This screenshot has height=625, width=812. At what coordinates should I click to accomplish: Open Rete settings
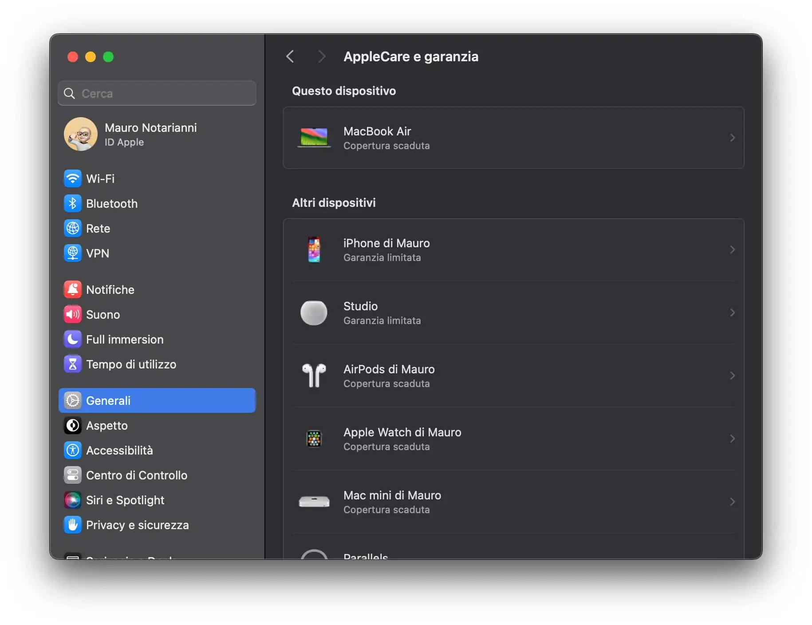[98, 228]
